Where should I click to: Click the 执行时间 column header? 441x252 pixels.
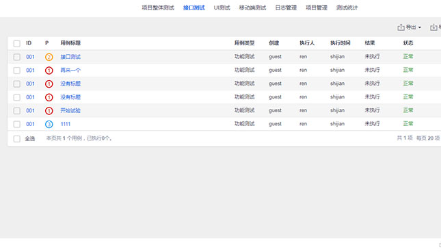pyautogui.click(x=340, y=43)
